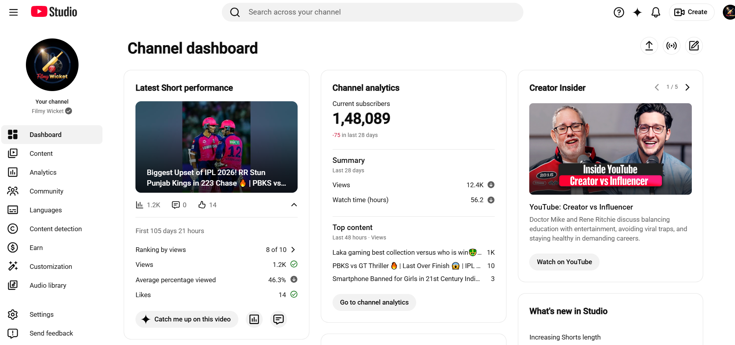Viewport: 735px width, 345px height.
Task: Open Smartphone Banned for Girls video link
Action: tap(406, 279)
